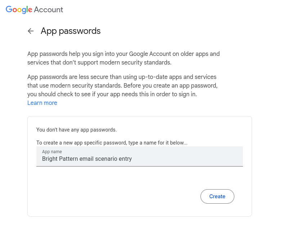Go back using the left arrow icon
Viewport: 284px width, 226px height.
pyautogui.click(x=31, y=31)
